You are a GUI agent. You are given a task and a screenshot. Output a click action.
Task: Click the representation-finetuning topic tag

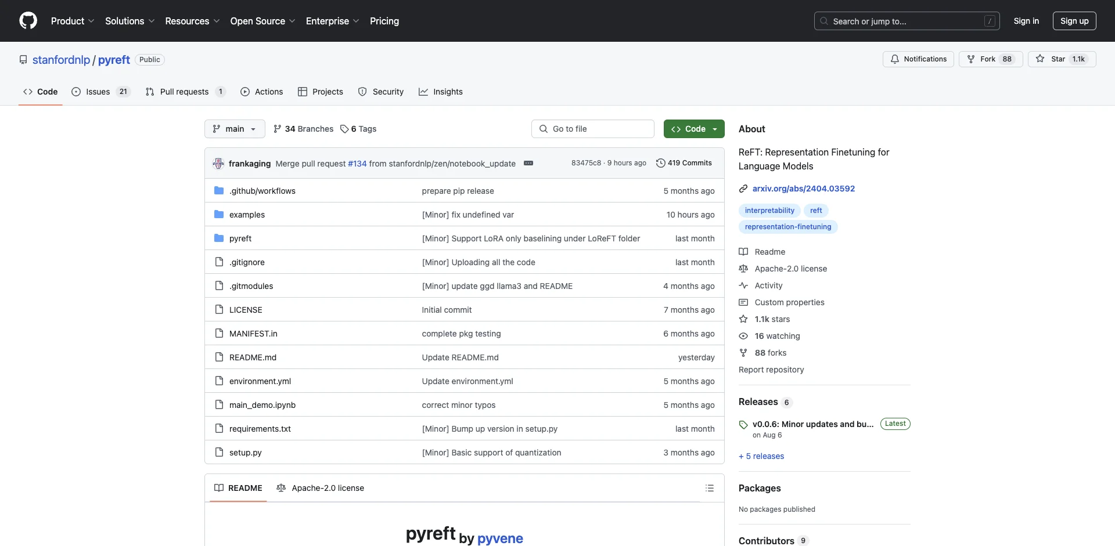click(x=788, y=227)
